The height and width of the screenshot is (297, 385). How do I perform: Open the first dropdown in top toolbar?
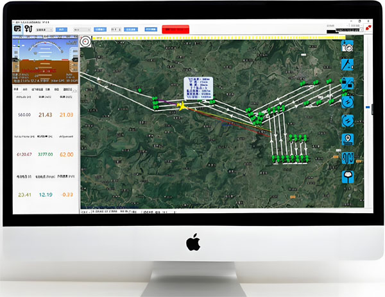(x=44, y=29)
